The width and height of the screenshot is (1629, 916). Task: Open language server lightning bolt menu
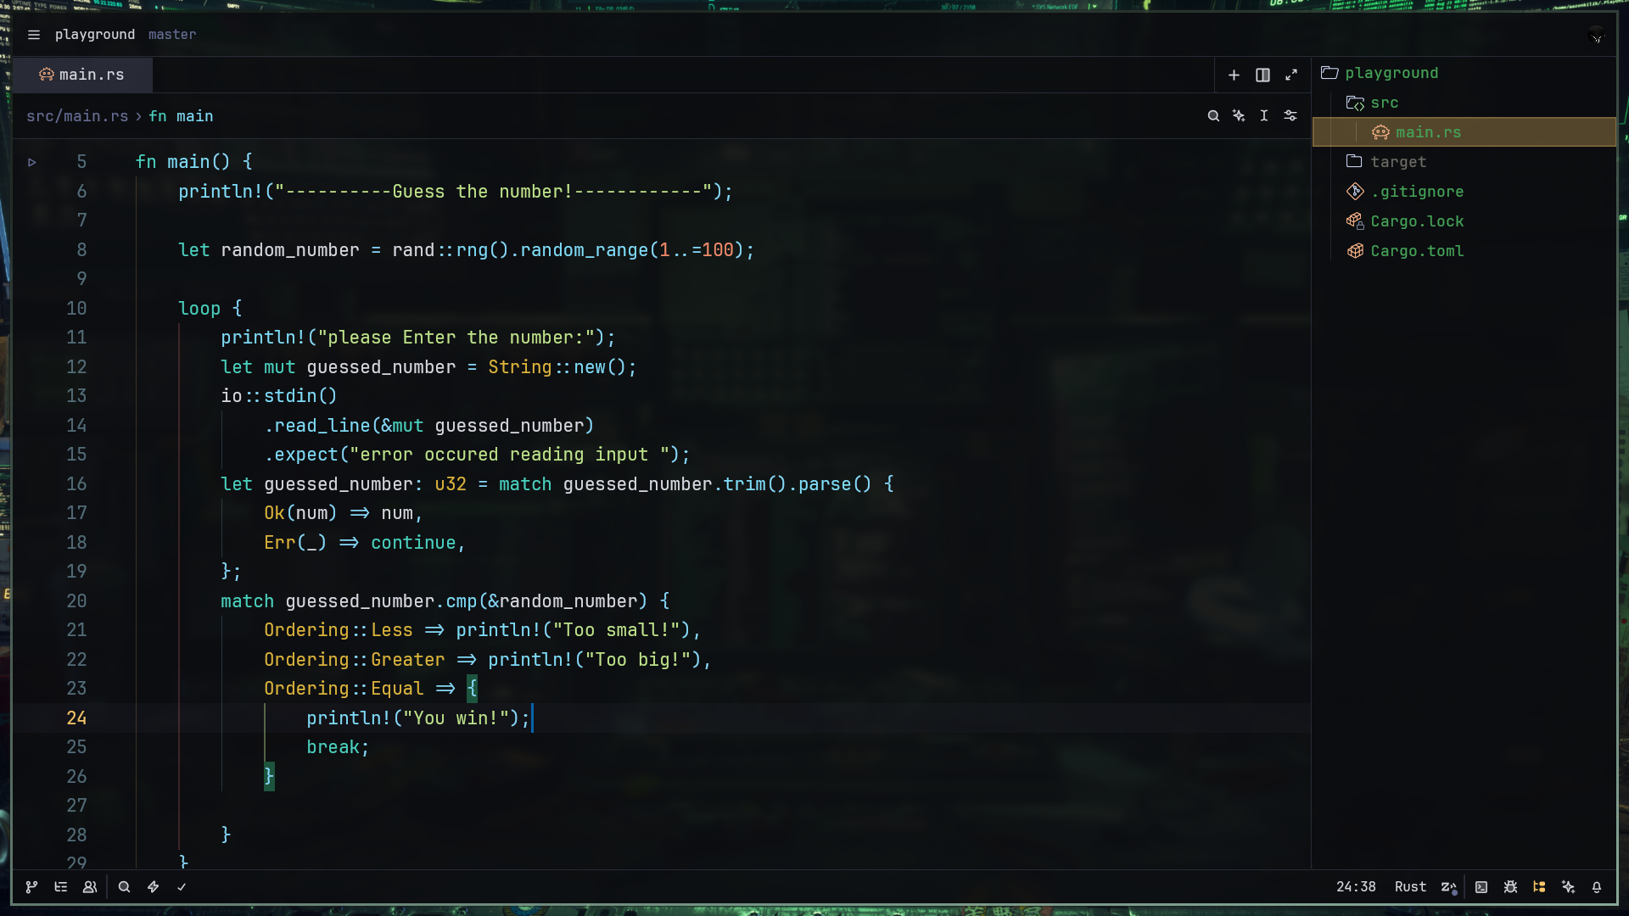153,887
